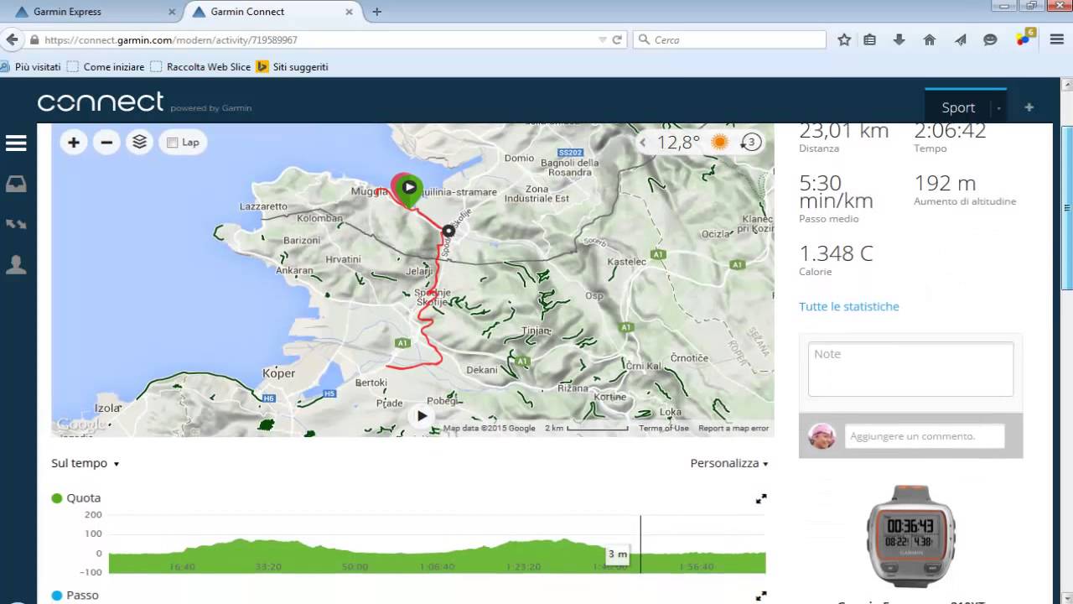1073x604 pixels.
Task: Open the Firefox hamburger menu
Action: (1055, 39)
